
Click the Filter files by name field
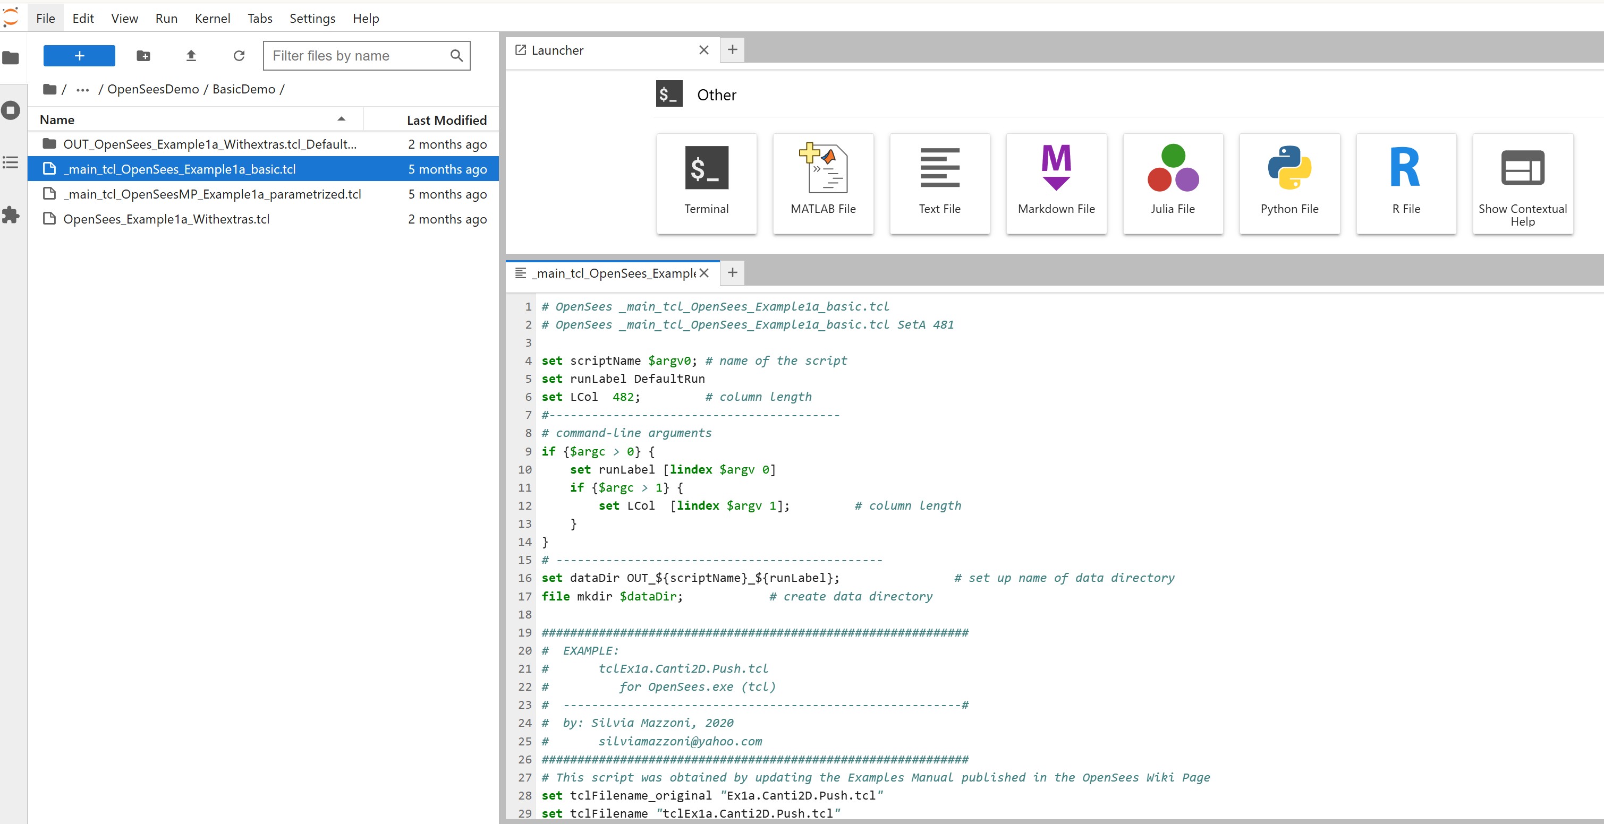tap(358, 56)
